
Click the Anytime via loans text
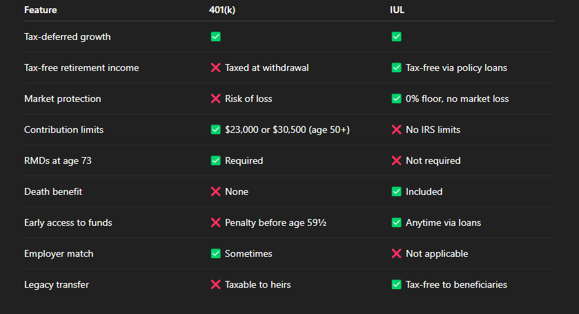click(x=444, y=222)
